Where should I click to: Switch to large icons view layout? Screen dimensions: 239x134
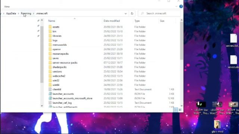tap(180, 109)
